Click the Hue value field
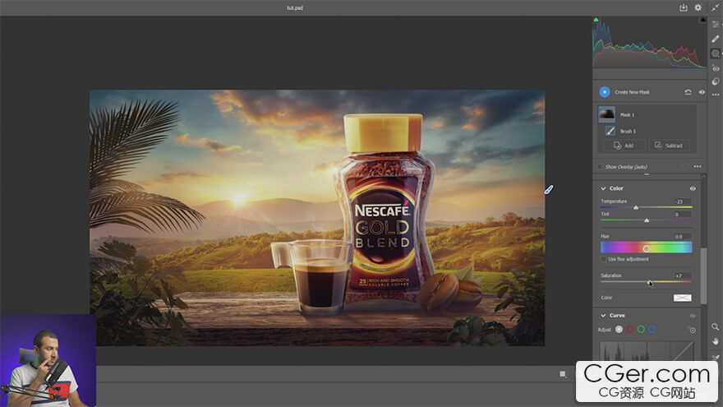723x407 pixels. [x=682, y=236]
